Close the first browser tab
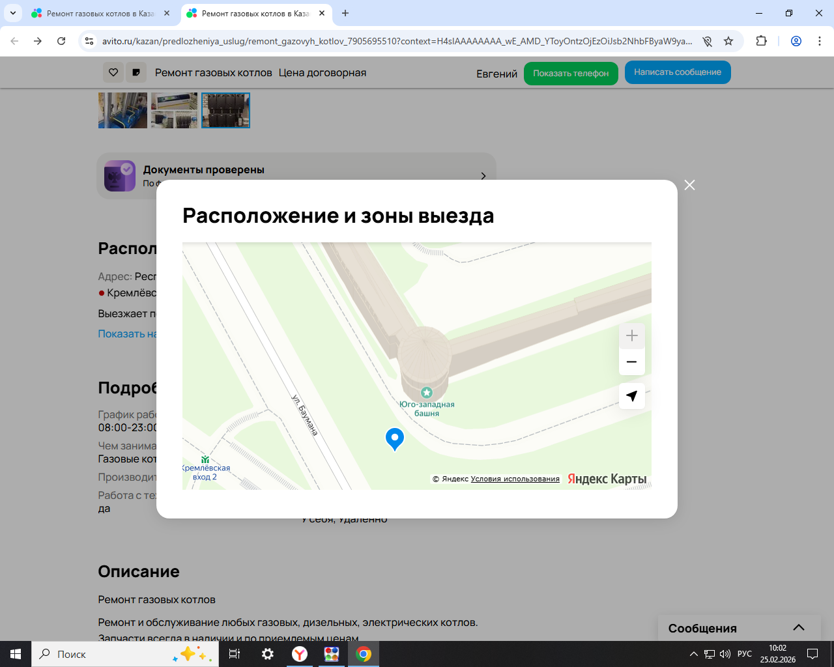 pyautogui.click(x=167, y=13)
